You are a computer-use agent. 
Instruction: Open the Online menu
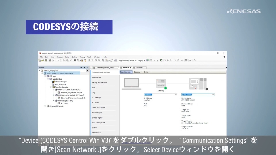[74, 57]
